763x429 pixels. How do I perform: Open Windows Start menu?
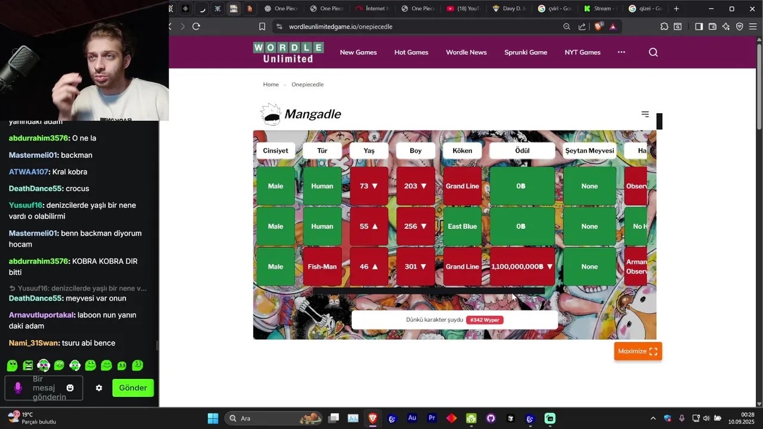(x=213, y=418)
